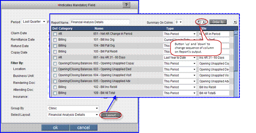Move column down with down arrow button
Image resolution: width=256 pixels, height=133 pixels.
[204, 22]
